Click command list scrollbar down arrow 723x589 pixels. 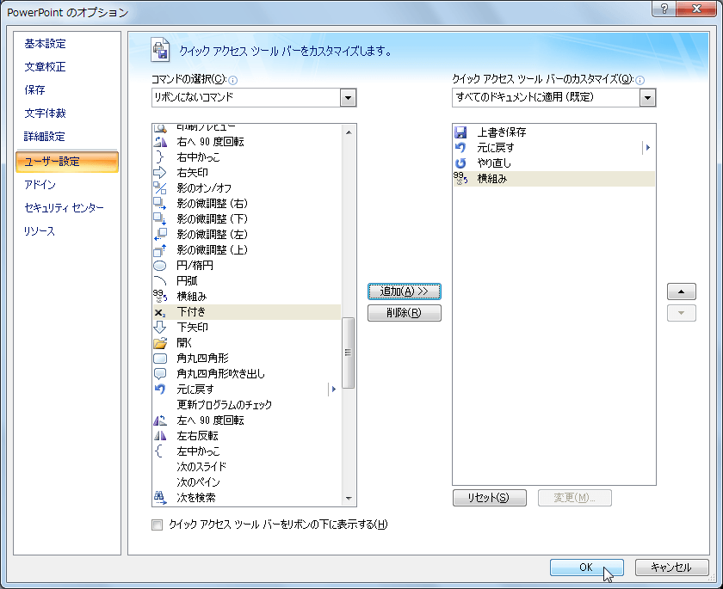(349, 498)
